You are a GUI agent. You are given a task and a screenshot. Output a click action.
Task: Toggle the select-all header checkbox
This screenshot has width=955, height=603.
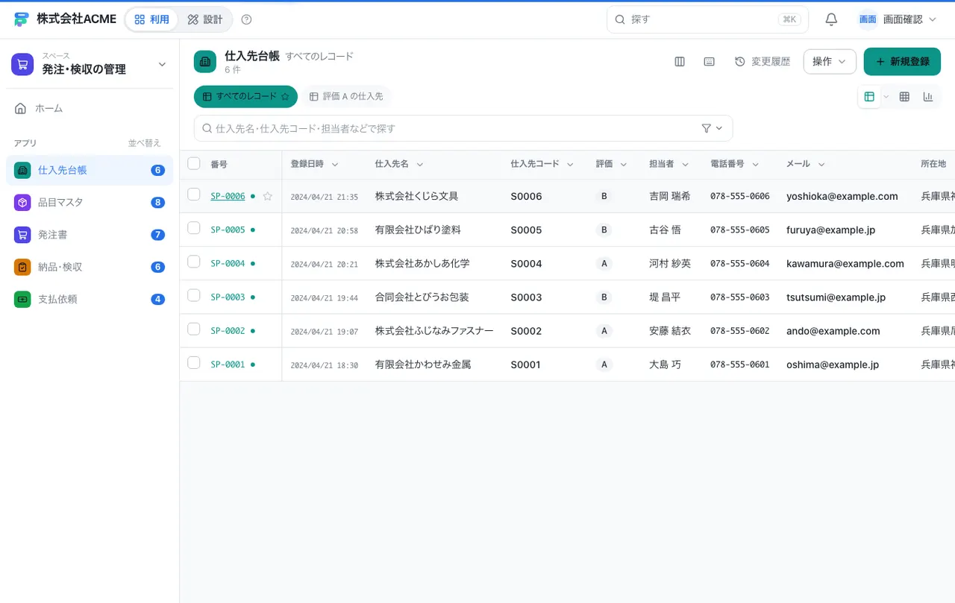tap(194, 163)
